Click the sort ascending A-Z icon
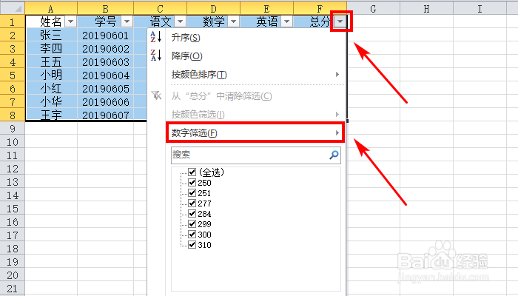 click(156, 37)
